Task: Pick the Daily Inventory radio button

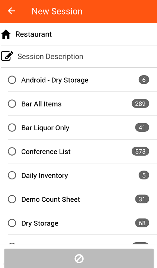Action: (12, 175)
